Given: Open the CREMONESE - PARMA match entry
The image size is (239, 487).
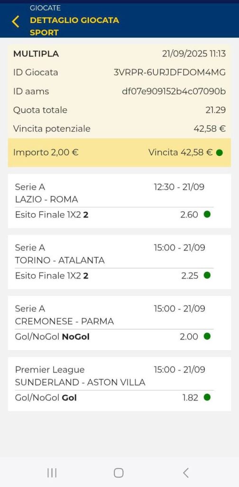Looking at the screenshot, I should point(119,323).
